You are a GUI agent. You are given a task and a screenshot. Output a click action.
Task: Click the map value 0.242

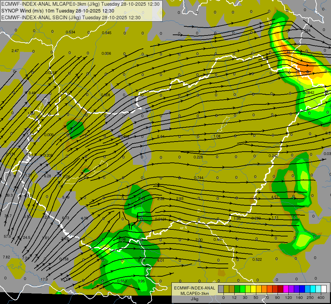click(x=274, y=156)
